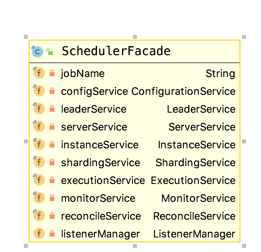This screenshot has height=252, width=261.
Task: Click the field icon next to listenerManager
Action: tap(39, 234)
